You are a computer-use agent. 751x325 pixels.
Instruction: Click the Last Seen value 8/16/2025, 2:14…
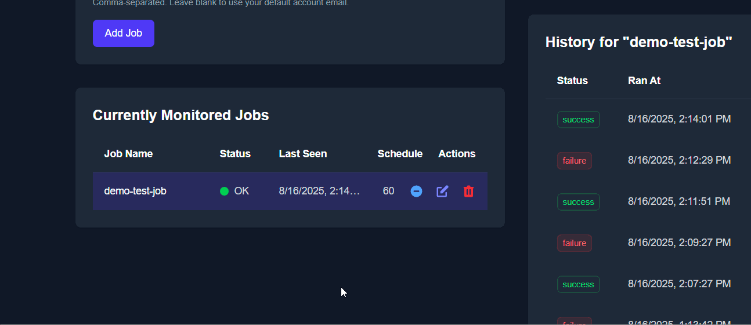coord(319,190)
